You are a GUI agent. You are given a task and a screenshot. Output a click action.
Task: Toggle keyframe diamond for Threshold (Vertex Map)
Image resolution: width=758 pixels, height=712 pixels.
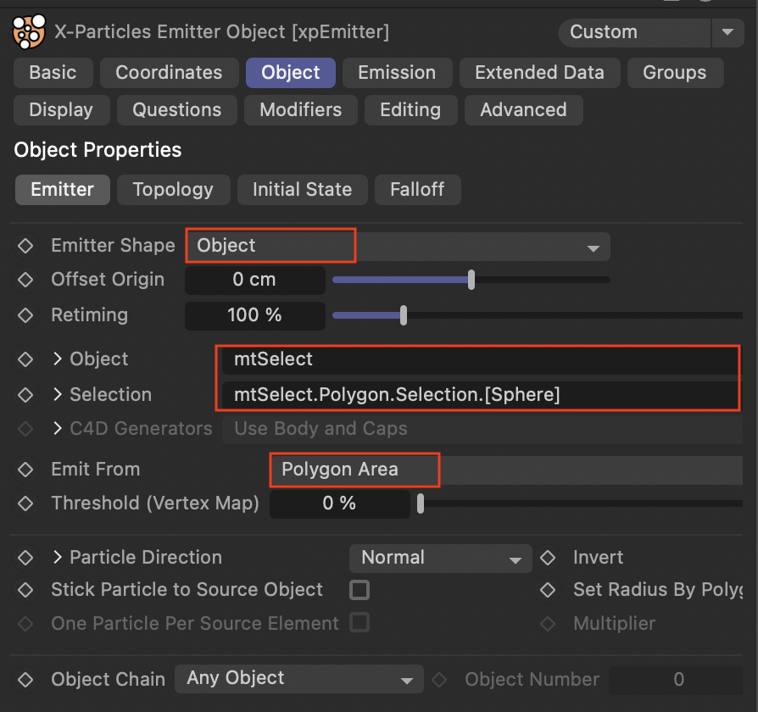(x=25, y=503)
